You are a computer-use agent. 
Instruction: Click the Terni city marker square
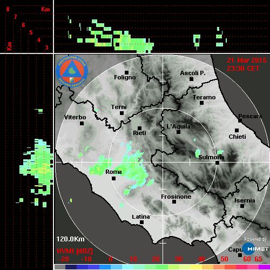pyautogui.click(x=122, y=113)
